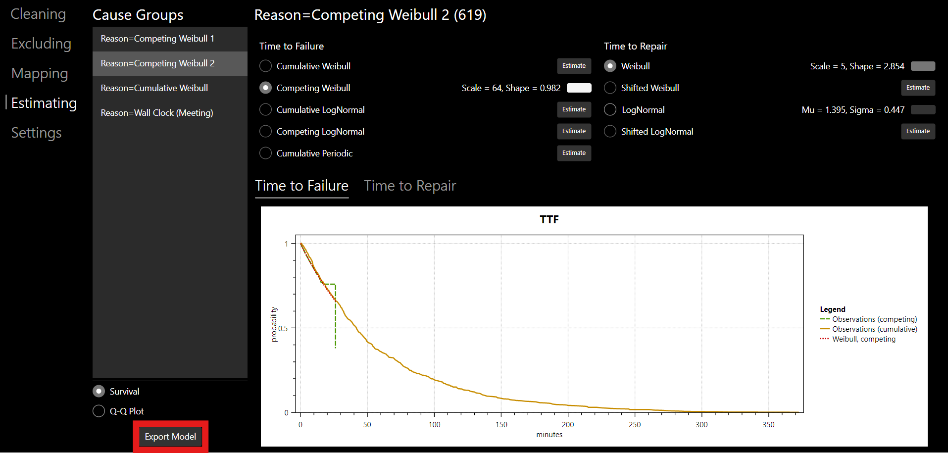Select Shifted Weibull for Time to Repair

610,88
